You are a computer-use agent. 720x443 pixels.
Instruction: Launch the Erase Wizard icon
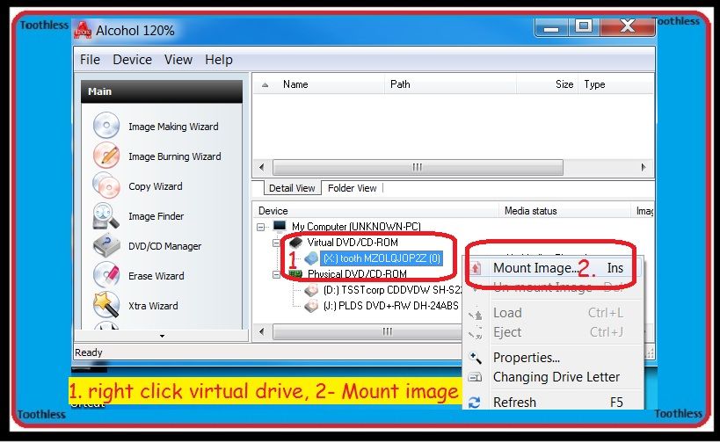(106, 275)
